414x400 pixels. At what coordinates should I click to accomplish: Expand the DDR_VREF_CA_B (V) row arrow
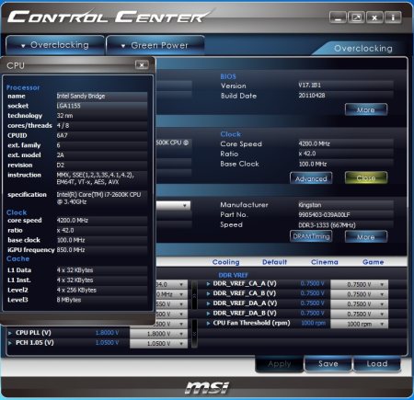click(208, 293)
